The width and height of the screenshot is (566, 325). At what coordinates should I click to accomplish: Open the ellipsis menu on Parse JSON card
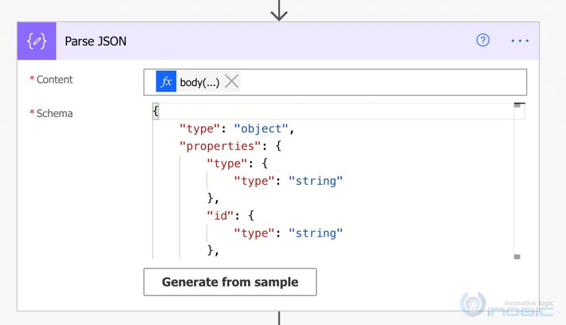coord(519,40)
